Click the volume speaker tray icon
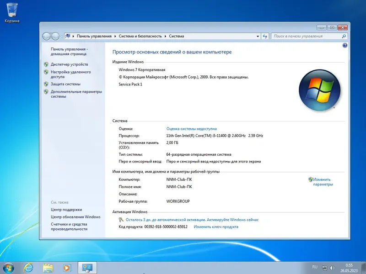366x274 pixels. [332, 268]
